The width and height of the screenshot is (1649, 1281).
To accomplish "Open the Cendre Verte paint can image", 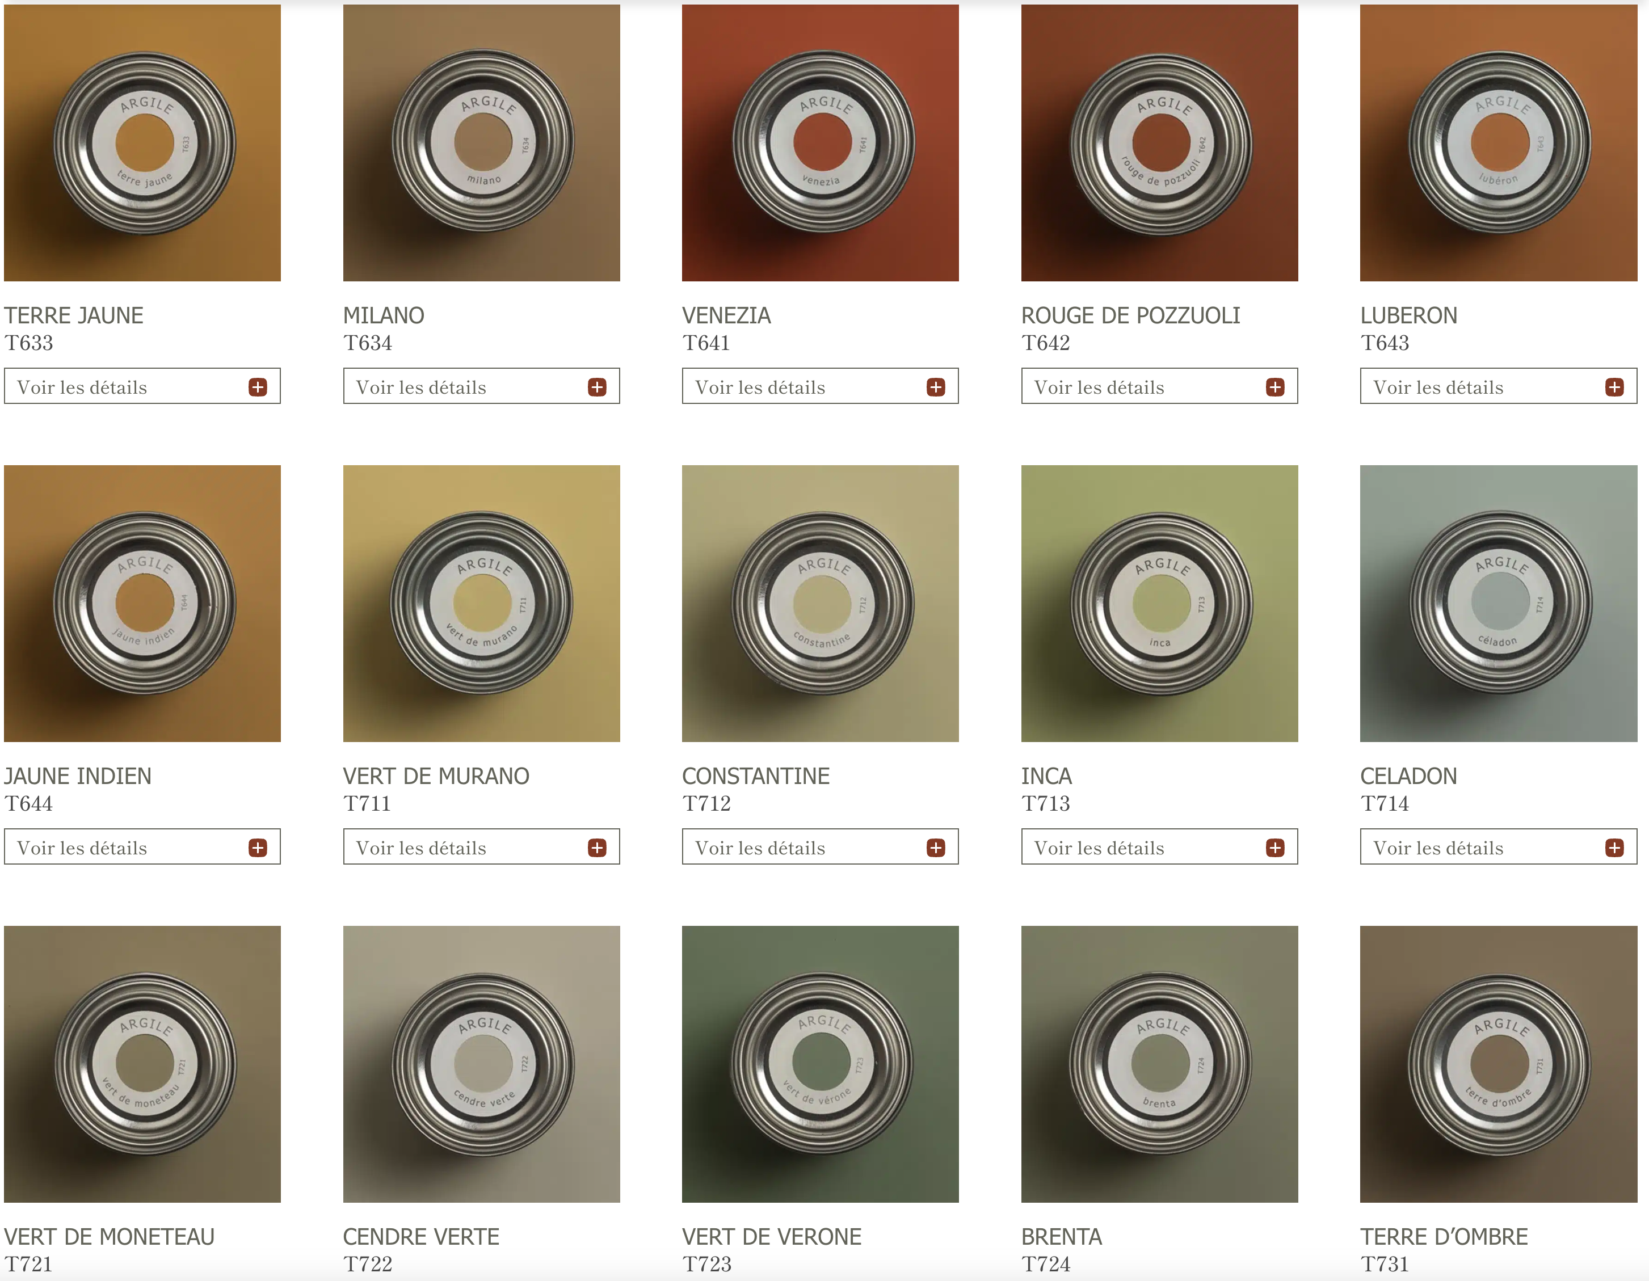I will coord(481,1064).
